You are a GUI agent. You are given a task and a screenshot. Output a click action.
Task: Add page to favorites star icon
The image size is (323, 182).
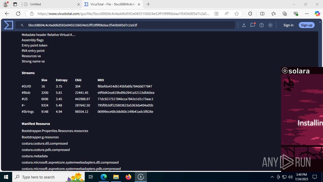point(236,14)
